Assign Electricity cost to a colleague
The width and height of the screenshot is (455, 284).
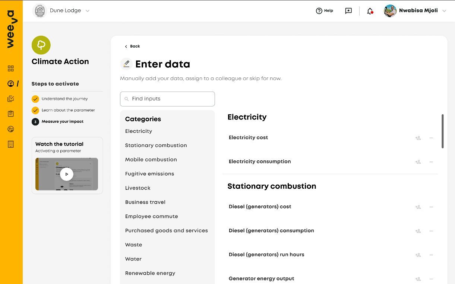(418, 138)
